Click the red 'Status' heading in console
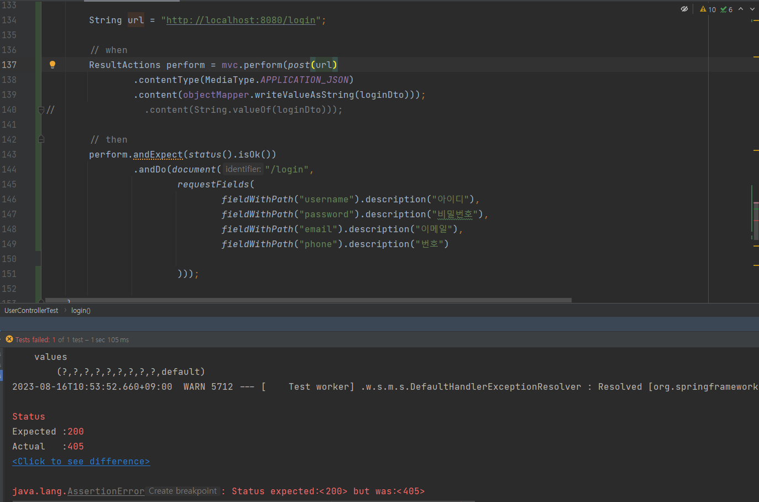The image size is (759, 502). click(29, 417)
